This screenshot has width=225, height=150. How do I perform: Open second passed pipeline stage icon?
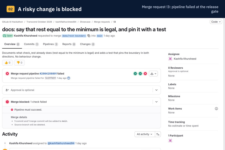(140, 74)
